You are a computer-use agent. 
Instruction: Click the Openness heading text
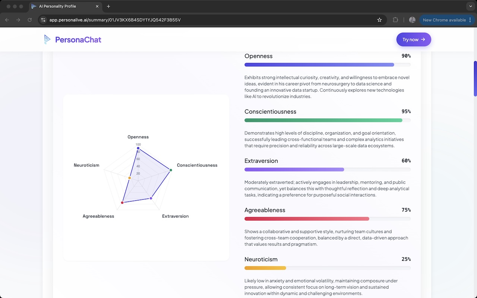coord(259,56)
